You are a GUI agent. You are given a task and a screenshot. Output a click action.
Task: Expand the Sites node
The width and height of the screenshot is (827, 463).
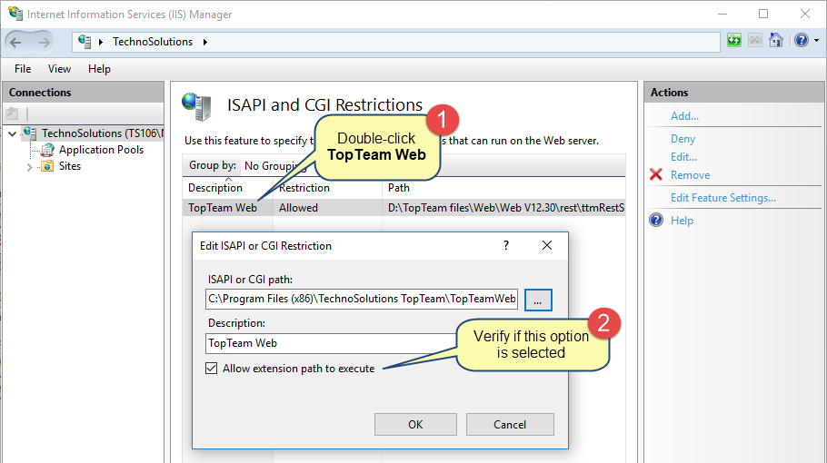[29, 167]
